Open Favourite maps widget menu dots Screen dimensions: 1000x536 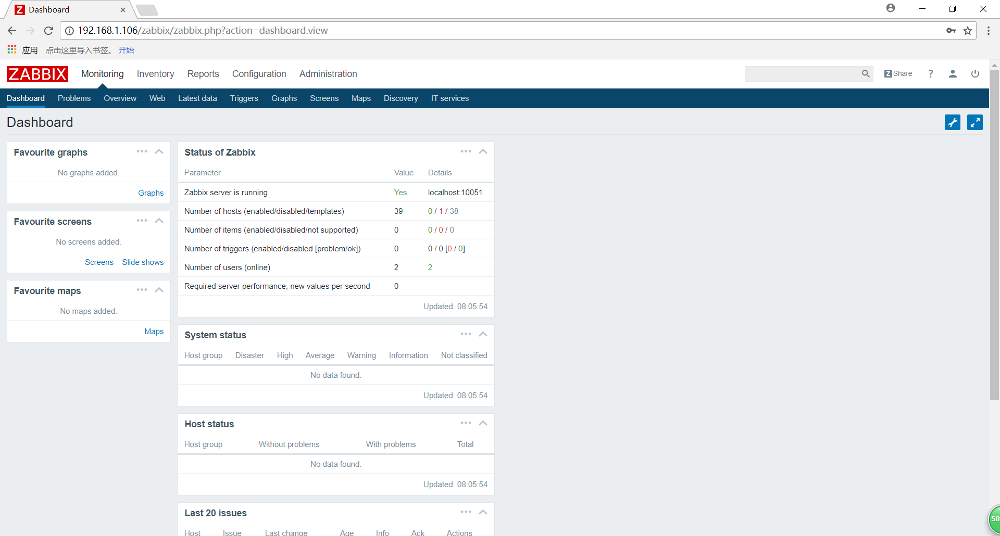click(x=142, y=290)
